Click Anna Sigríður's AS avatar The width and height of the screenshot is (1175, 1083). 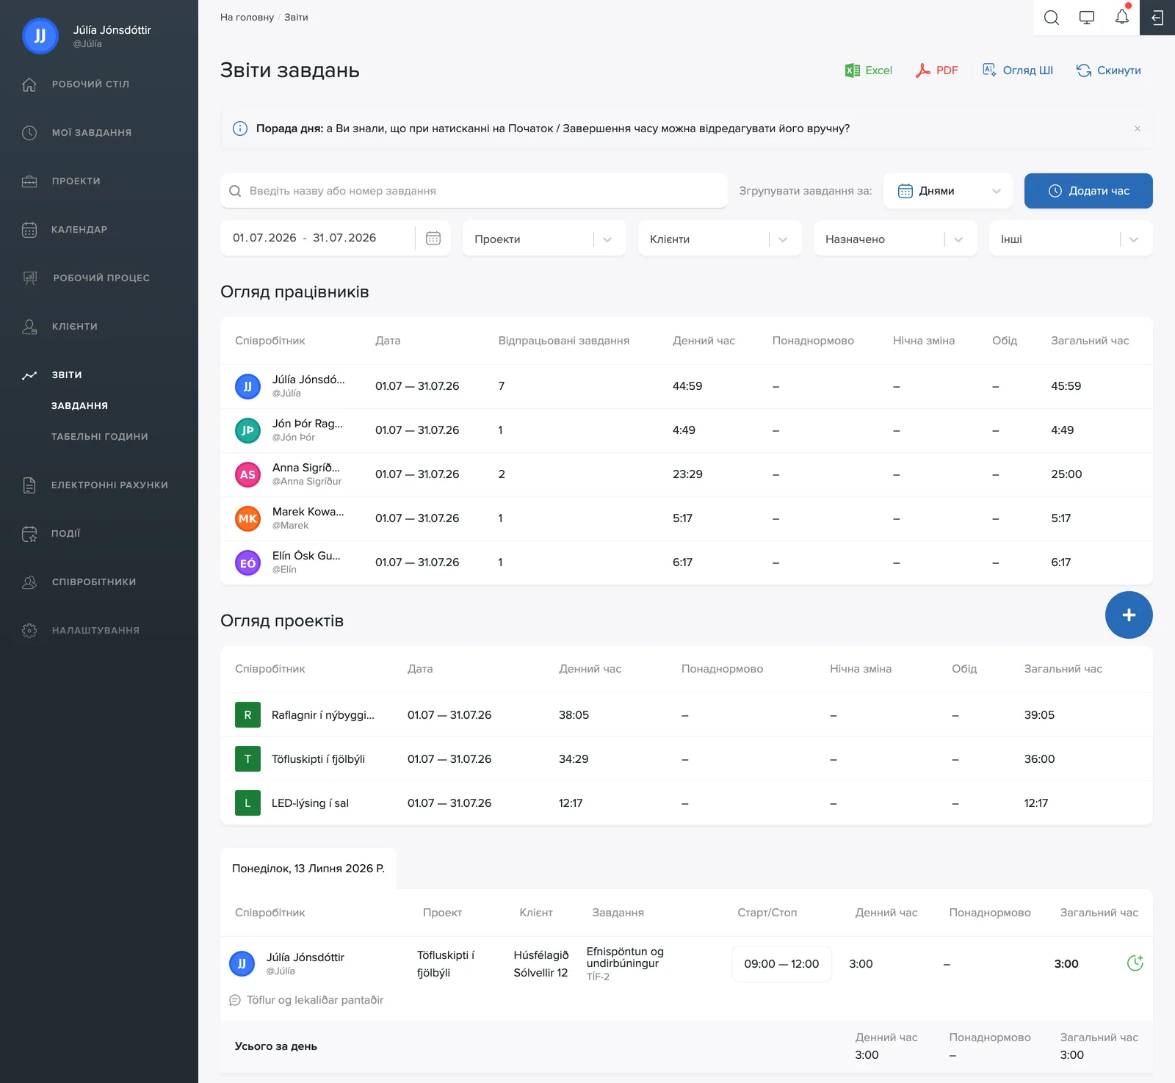coord(247,474)
